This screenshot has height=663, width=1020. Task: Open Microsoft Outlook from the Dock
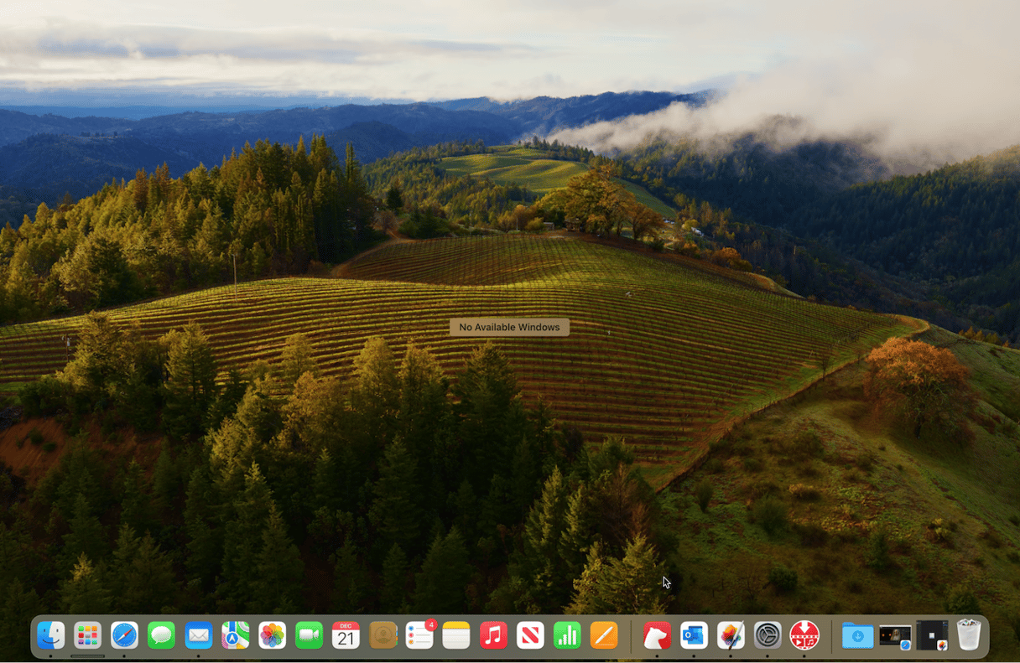[x=694, y=635]
